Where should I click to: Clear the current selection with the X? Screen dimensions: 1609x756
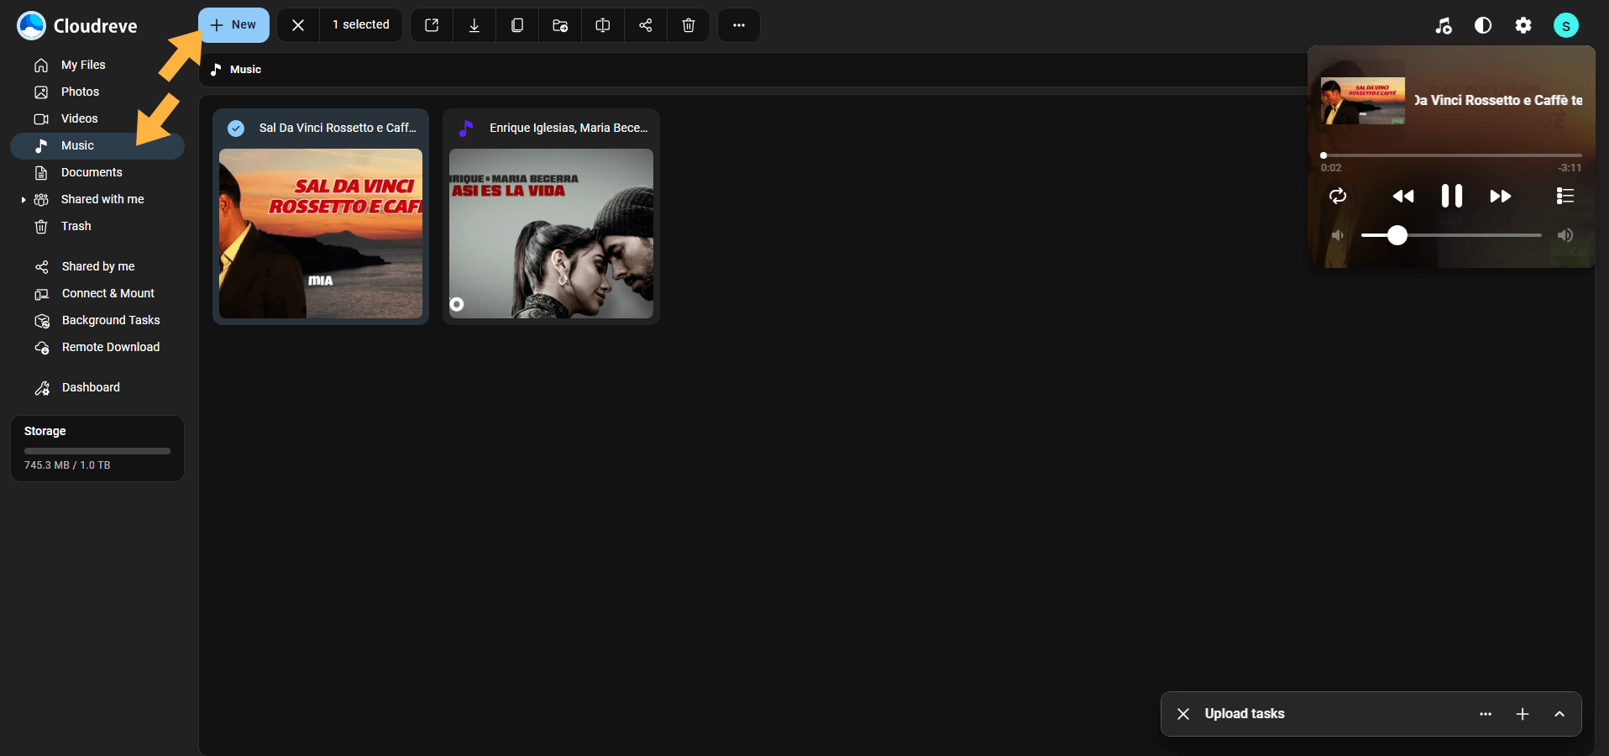[298, 25]
